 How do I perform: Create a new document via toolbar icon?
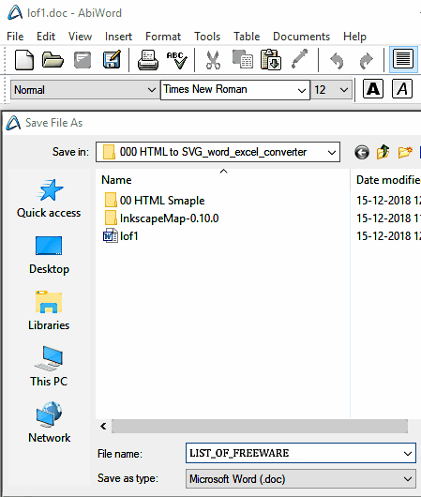[24, 60]
